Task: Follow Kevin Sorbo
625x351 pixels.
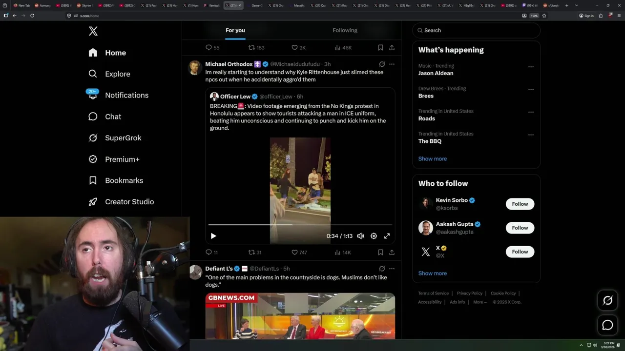Action: [x=520, y=204]
